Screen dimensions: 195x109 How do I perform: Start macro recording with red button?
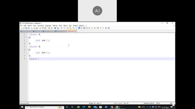98,28
